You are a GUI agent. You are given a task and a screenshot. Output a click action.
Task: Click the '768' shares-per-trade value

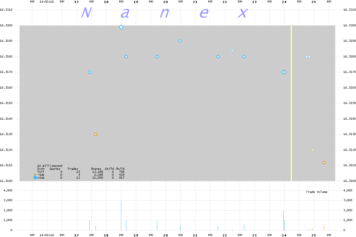tap(122, 172)
